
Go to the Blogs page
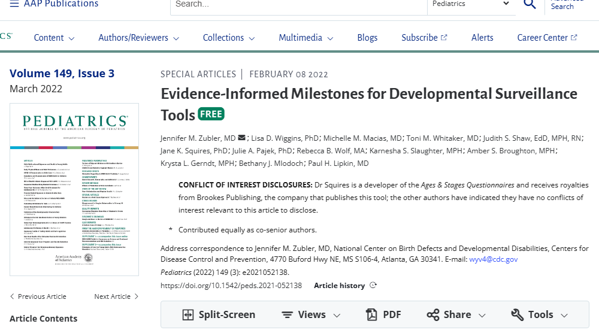(367, 37)
